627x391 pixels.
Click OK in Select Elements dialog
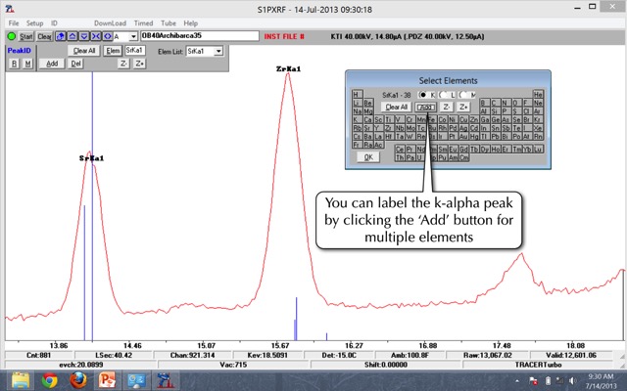click(368, 156)
